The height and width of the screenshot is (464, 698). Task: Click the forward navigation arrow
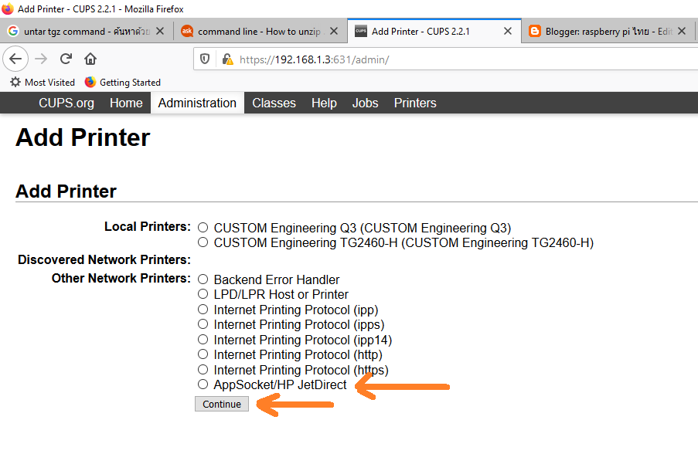point(40,59)
